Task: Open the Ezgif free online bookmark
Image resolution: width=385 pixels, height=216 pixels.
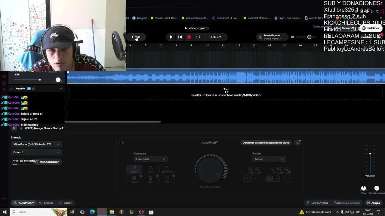Action: (288, 18)
